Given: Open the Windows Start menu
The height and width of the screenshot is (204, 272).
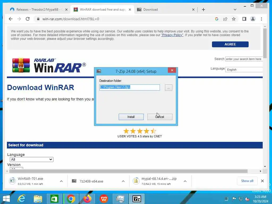Looking at the screenshot, I should (6, 199).
